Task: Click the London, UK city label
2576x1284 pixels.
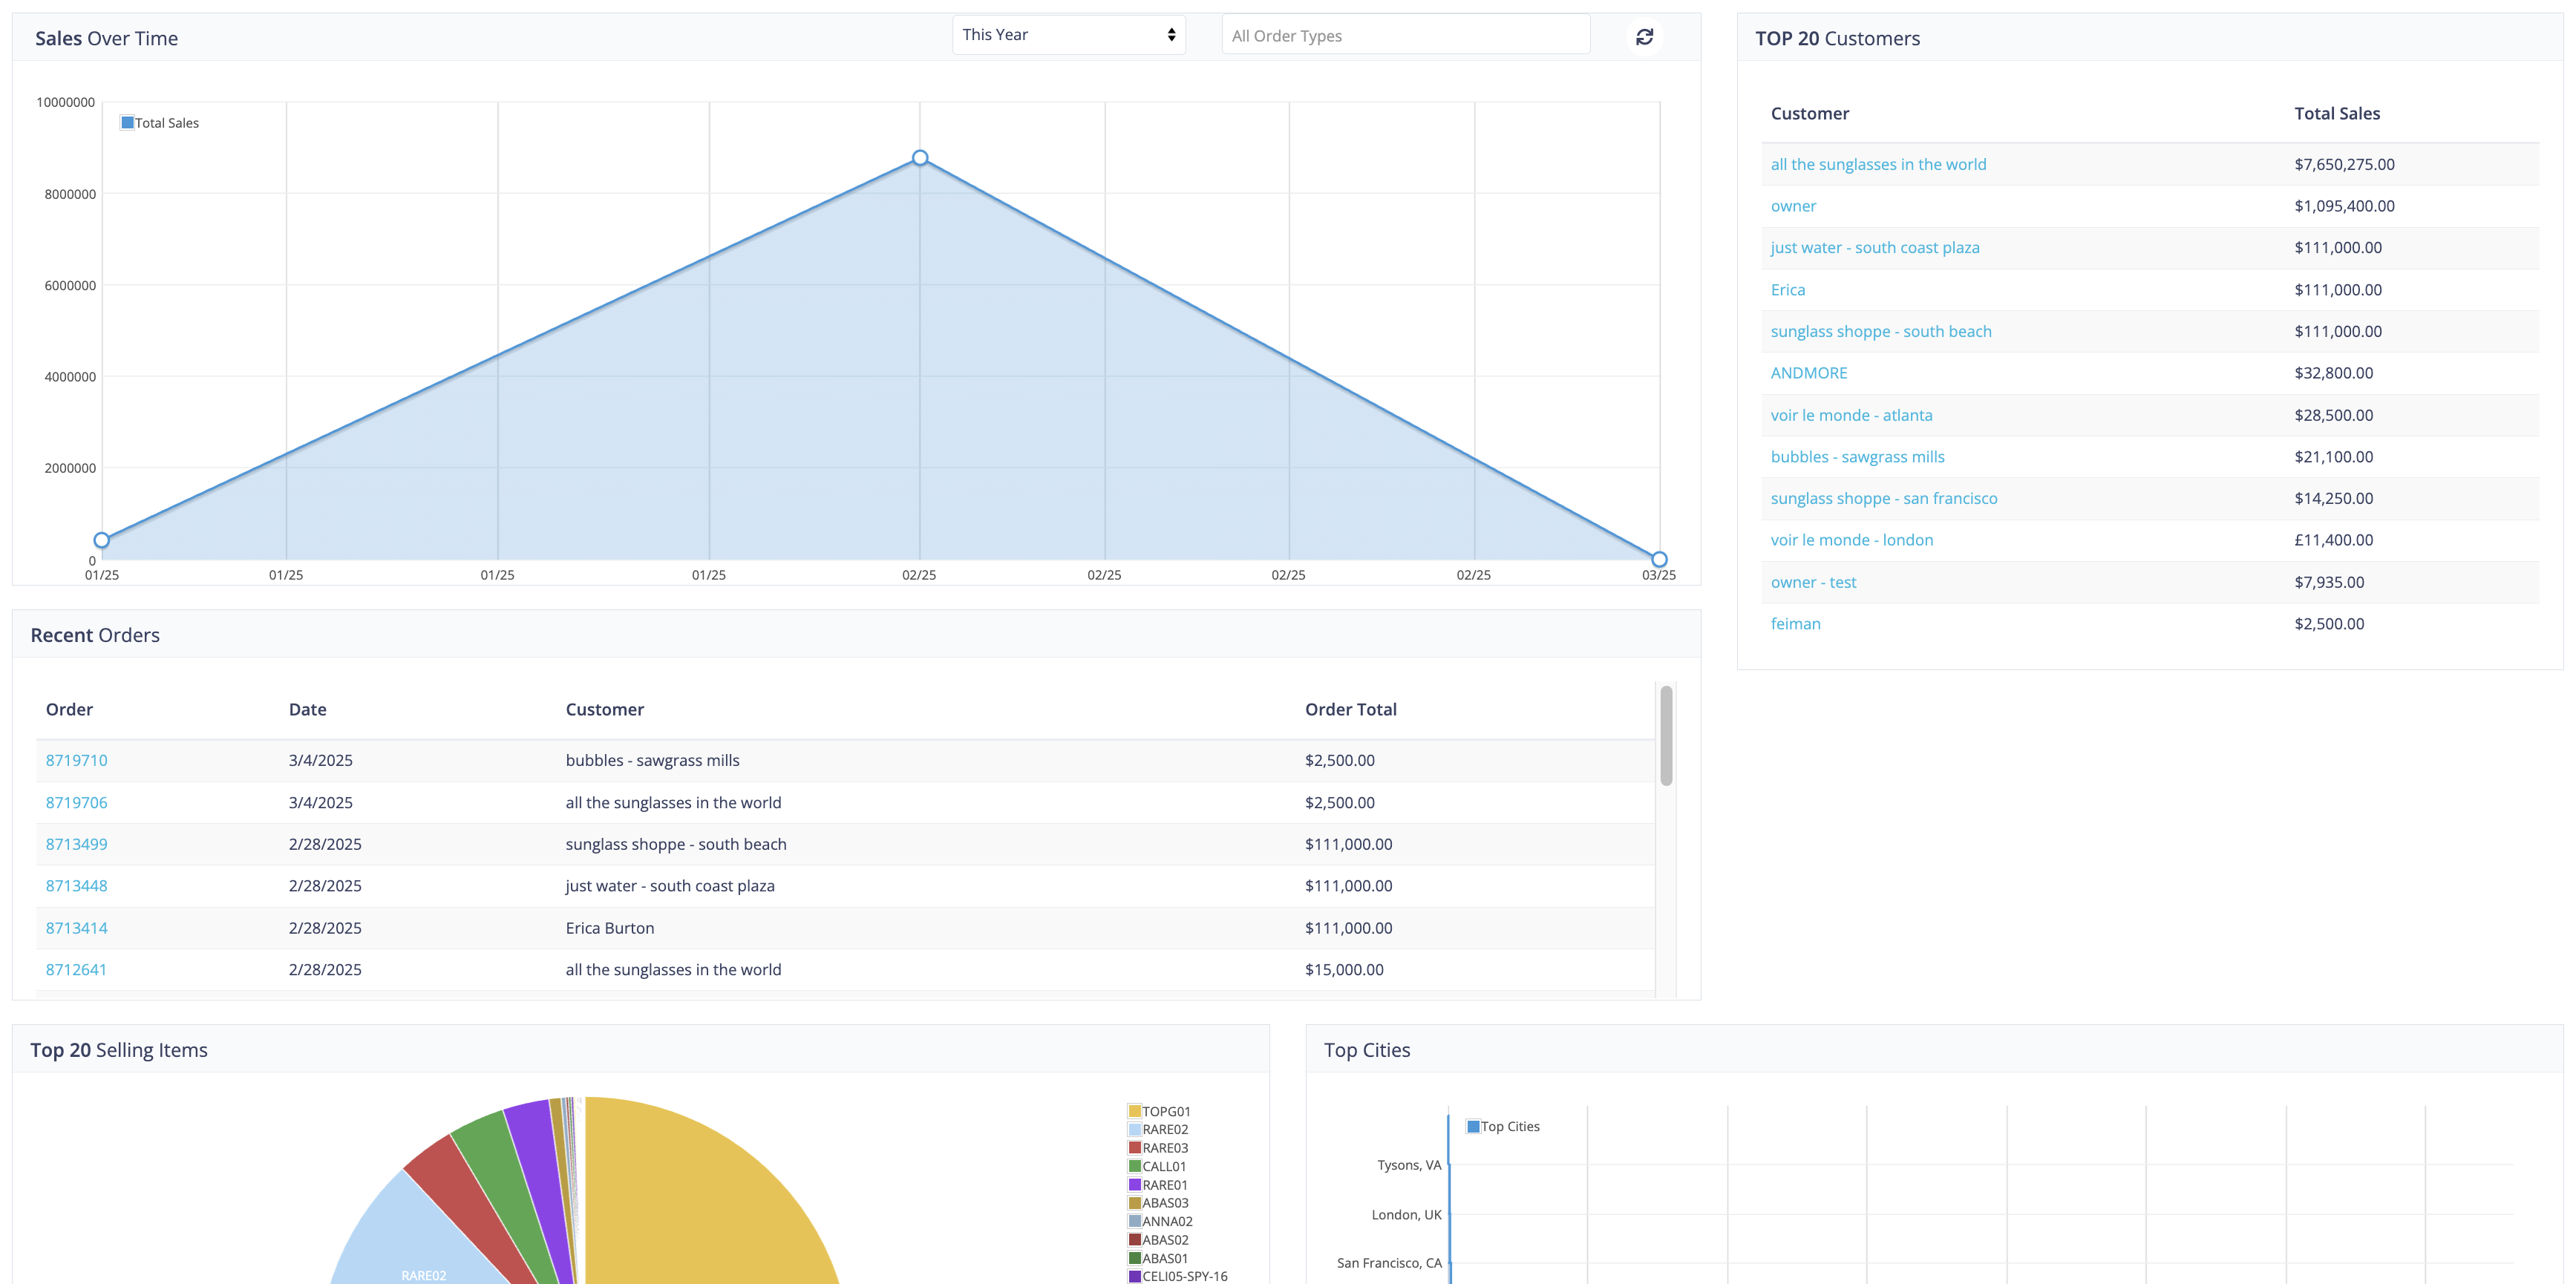Action: (x=1406, y=1215)
